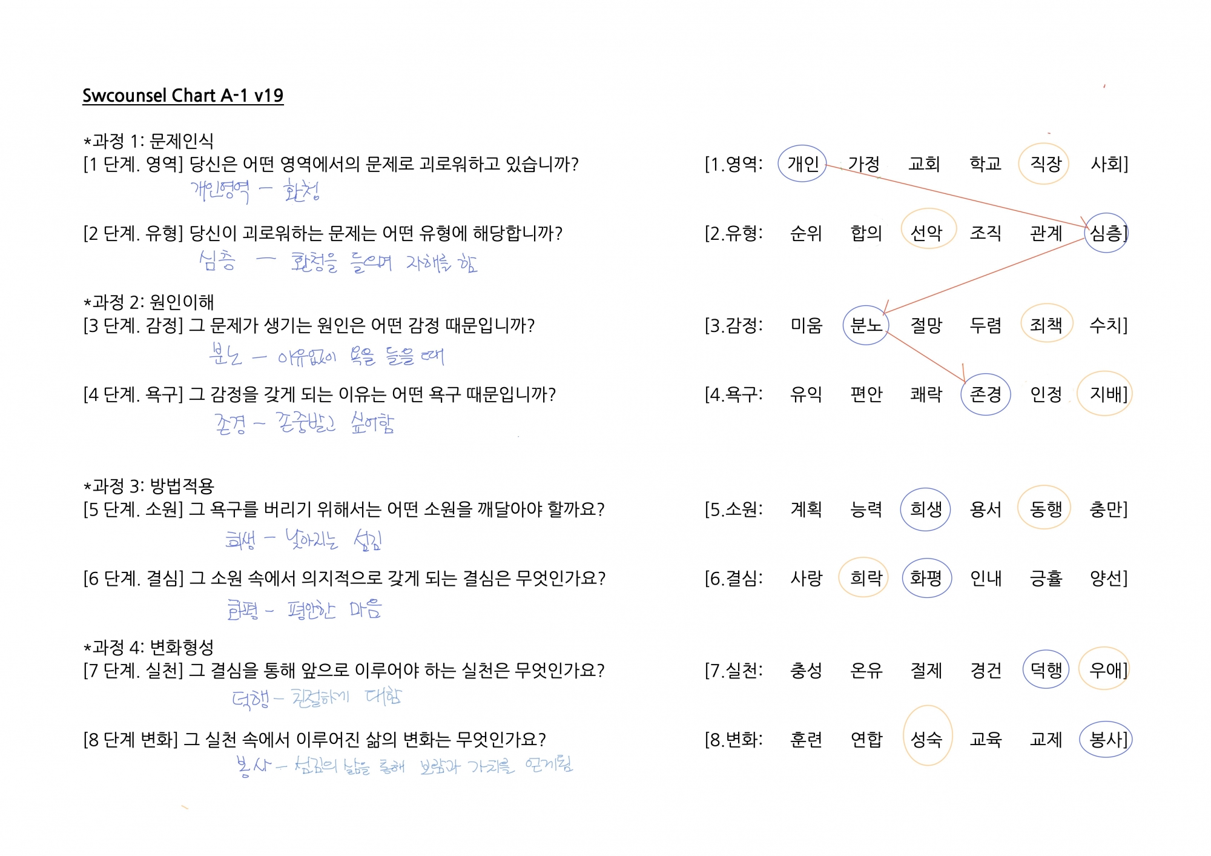Click the orange-circled 성숙 option

926,740
